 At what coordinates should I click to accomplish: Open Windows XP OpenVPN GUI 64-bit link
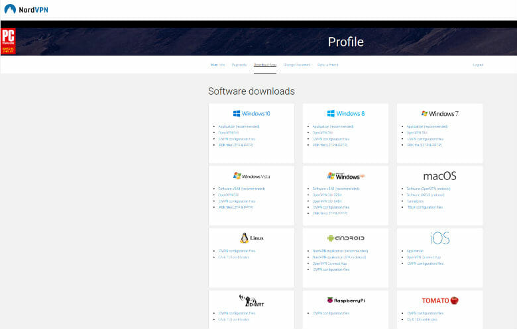(x=327, y=201)
